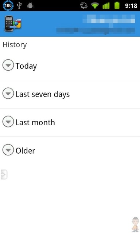Image resolution: width=140 pixels, height=233 pixels.
Task: Select the Last seven days label
Action: point(43,94)
